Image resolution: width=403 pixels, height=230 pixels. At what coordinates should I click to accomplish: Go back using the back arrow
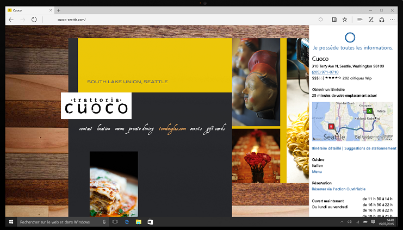coord(11,20)
